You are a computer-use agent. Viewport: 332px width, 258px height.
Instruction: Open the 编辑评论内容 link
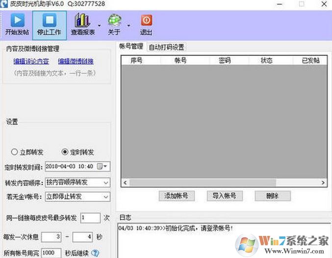click(31, 61)
